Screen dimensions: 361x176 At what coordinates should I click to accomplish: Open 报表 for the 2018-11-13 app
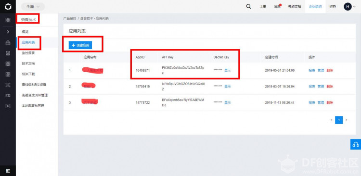point(312,102)
